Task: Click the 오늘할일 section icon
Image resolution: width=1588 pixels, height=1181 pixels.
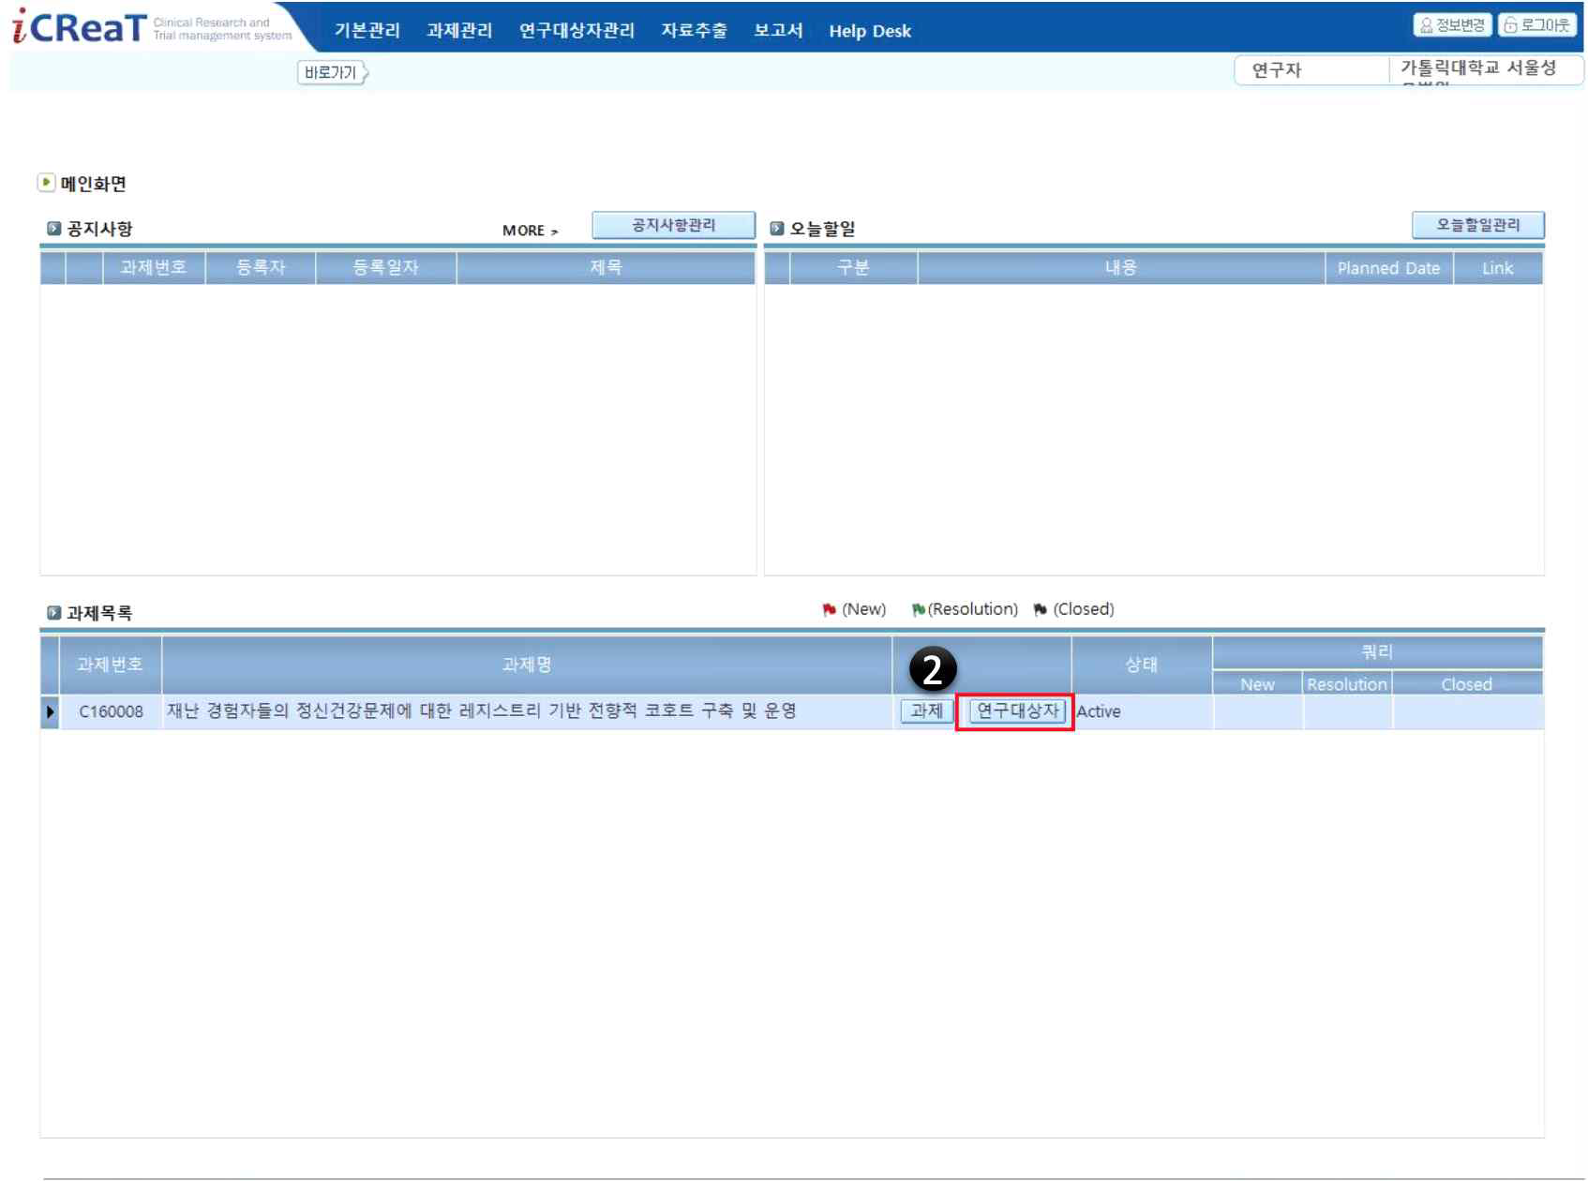Action: click(776, 229)
